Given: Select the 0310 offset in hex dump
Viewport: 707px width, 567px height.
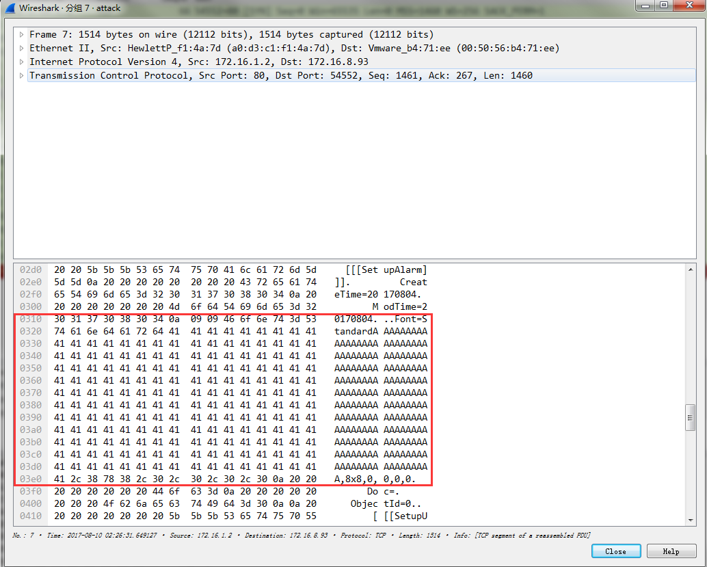Looking at the screenshot, I should pyautogui.click(x=31, y=319).
